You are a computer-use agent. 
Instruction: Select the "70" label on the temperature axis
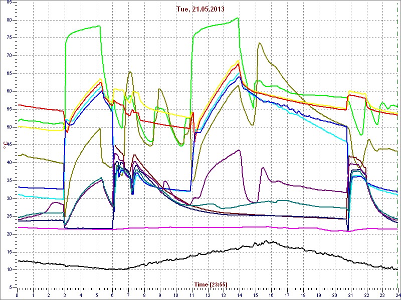(8, 55)
